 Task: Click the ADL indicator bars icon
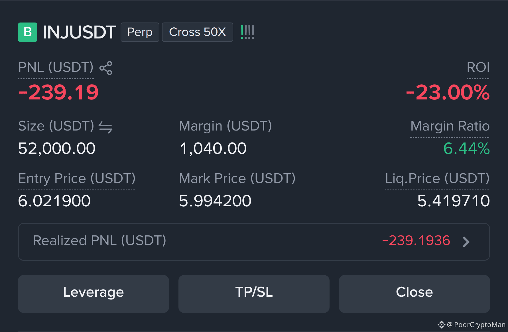point(247,32)
